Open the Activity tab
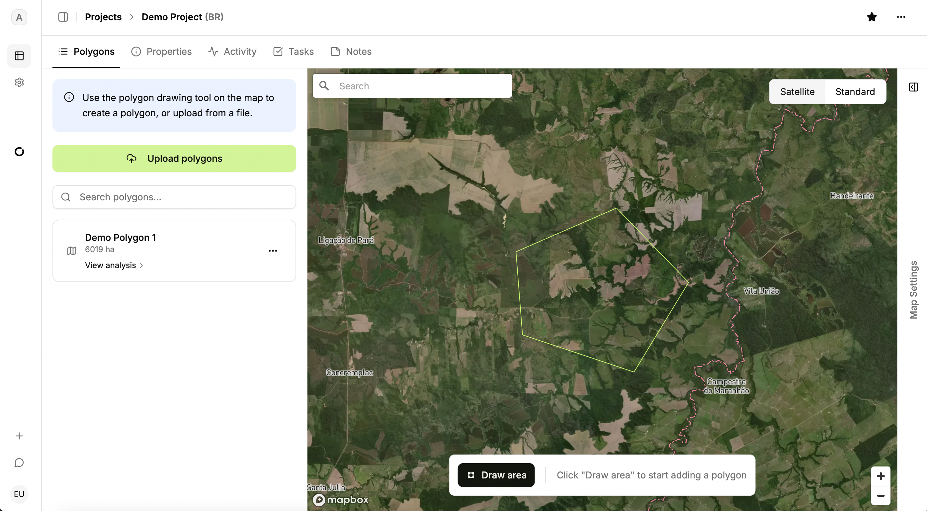927x511 pixels. tap(232, 51)
